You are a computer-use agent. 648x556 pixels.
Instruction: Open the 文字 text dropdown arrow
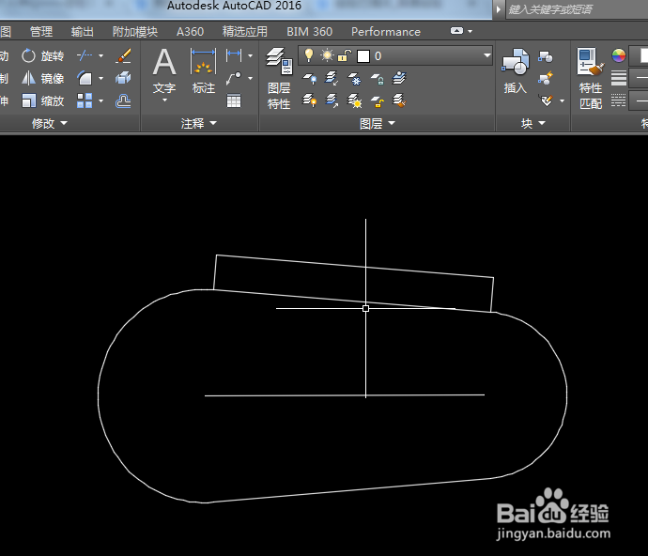(x=164, y=100)
